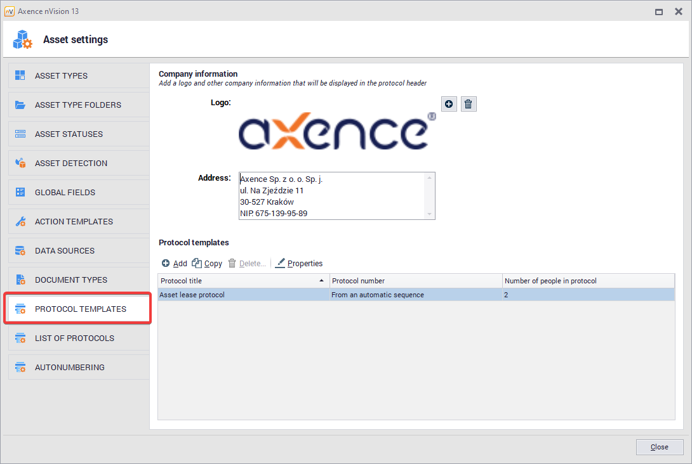Image resolution: width=692 pixels, height=464 pixels.
Task: Sort by the Protocol title column
Action: tap(241, 281)
